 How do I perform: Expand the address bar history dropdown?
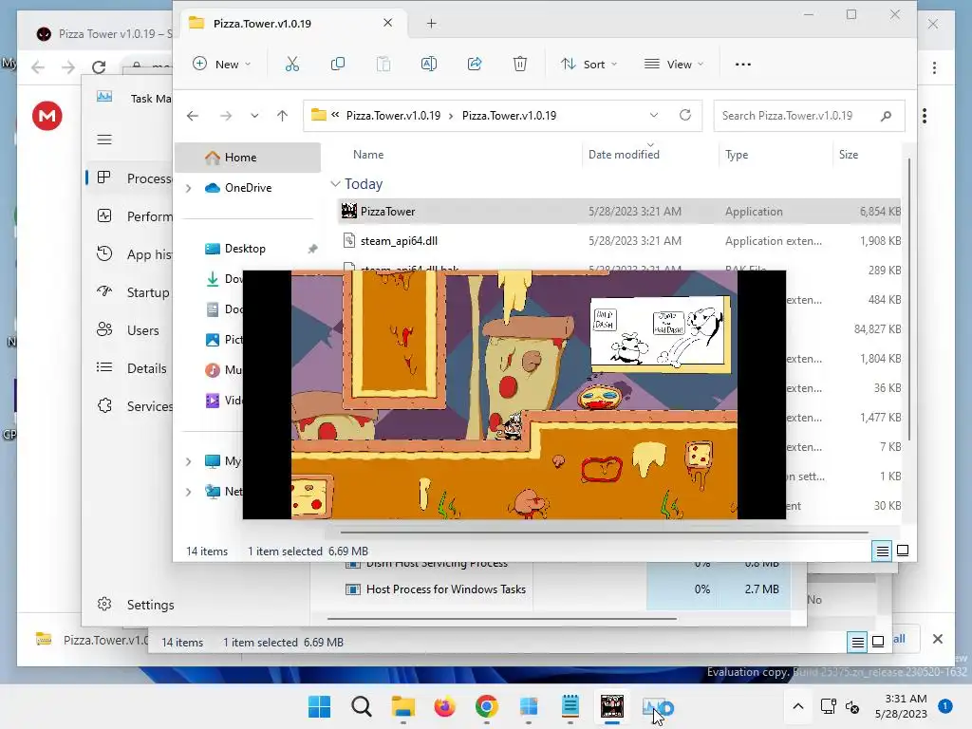653,115
